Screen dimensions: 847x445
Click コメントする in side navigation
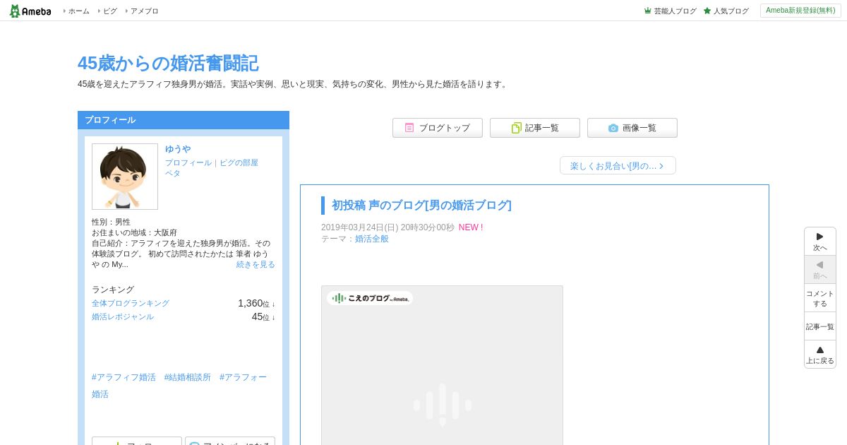pos(820,298)
